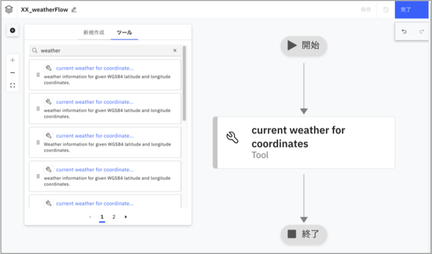
Task: Clear the weather search text
Action: [175, 51]
